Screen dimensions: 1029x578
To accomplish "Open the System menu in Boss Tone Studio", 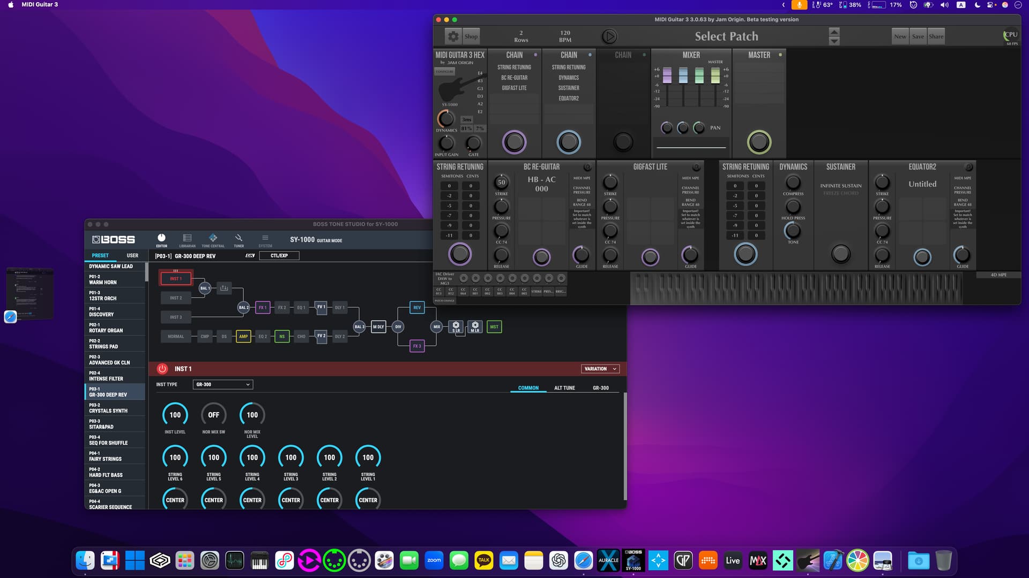I will coord(265,240).
